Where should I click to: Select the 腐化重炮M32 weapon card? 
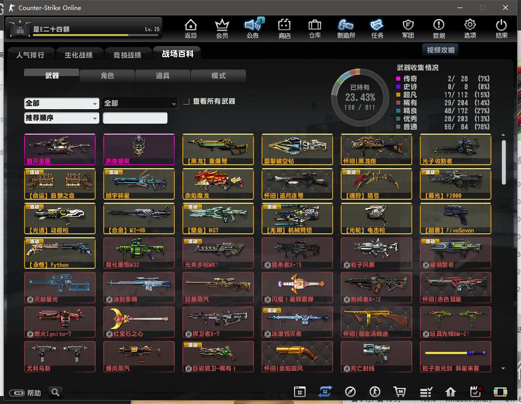click(139, 253)
